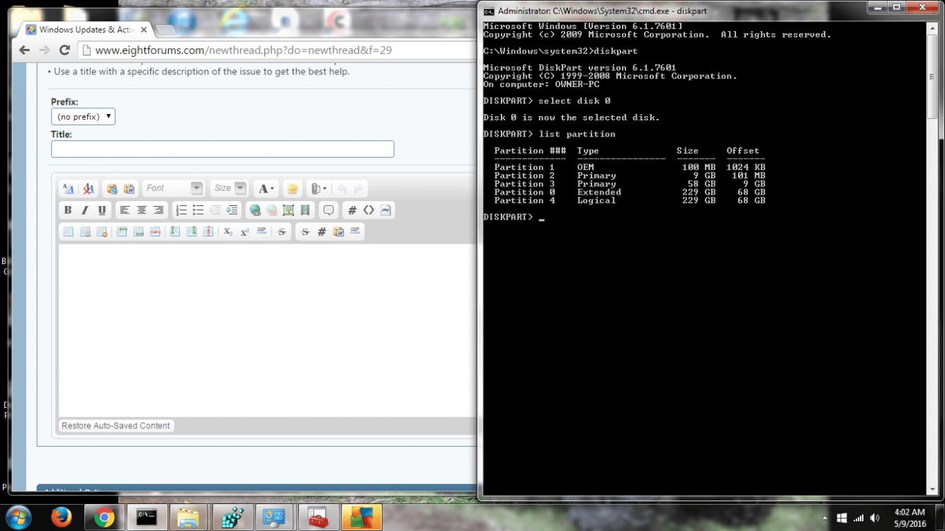Open the Prefix dropdown showing (no prefix)
The width and height of the screenshot is (945, 531).
(83, 117)
